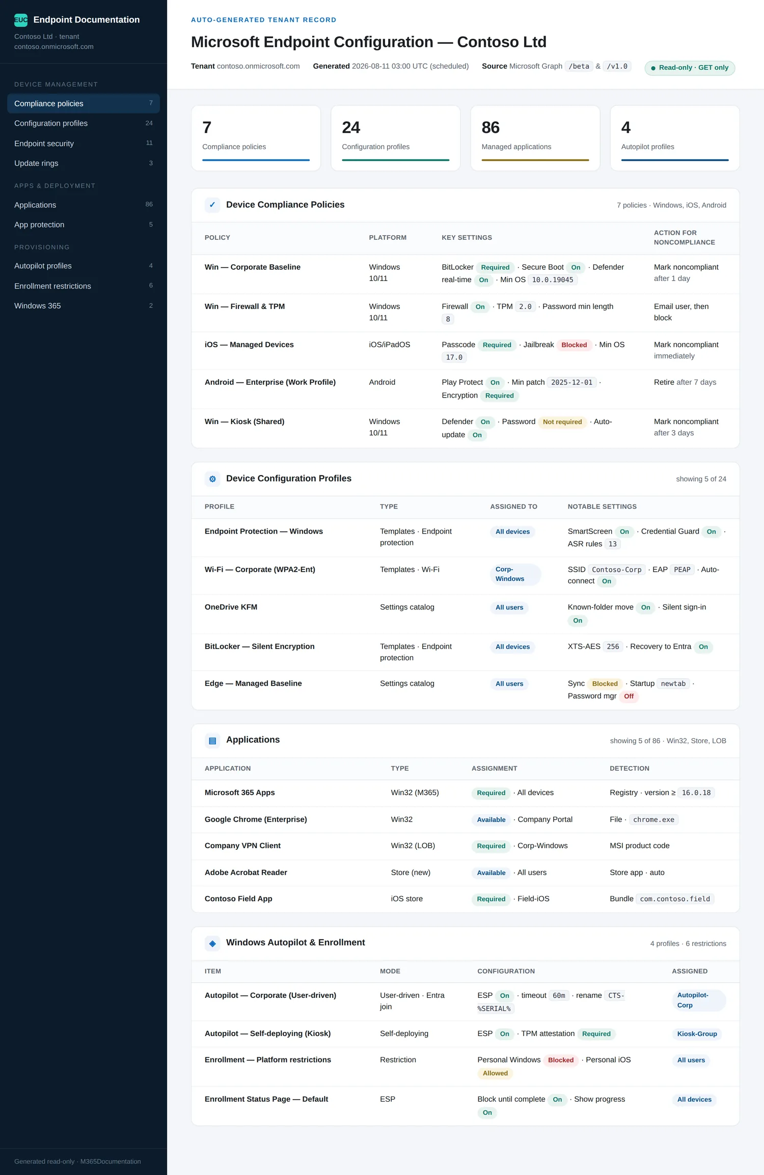Viewport: 764px width, 1175px height.
Task: Click the Password mgr Off badge
Action: [x=629, y=696]
